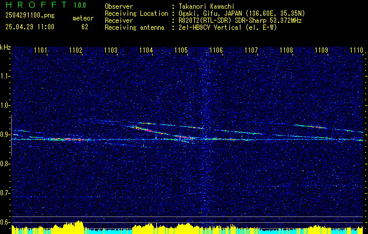Screen dimensions: 368x234
Task: Click the Receiving Location label
Action: tap(136, 13)
